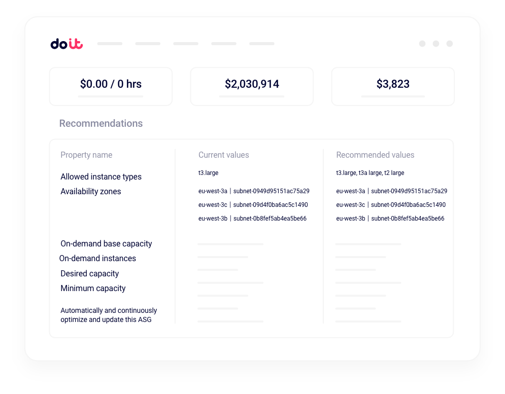Click current eu-west-3a subnet entry
This screenshot has width=505, height=394.
click(x=254, y=191)
